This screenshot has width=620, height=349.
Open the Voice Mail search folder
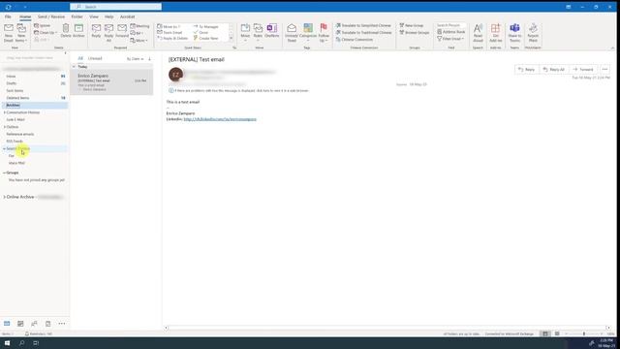pyautogui.click(x=16, y=163)
